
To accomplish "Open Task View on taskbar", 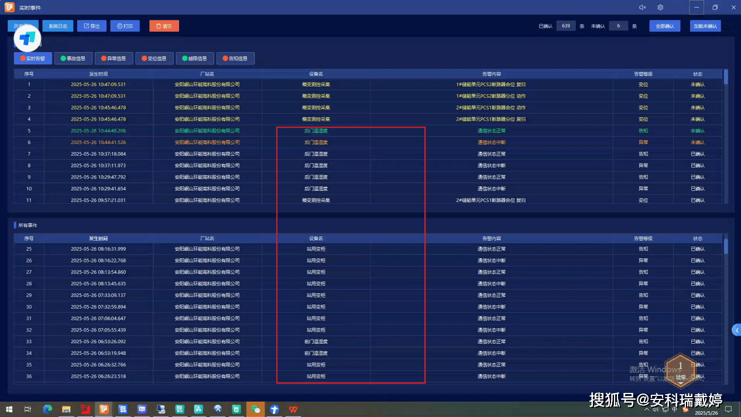I will click(28, 409).
